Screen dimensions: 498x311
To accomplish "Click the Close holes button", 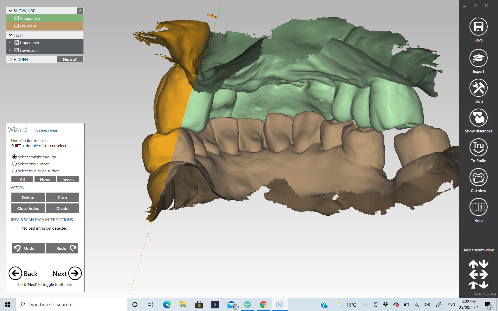I will [28, 208].
